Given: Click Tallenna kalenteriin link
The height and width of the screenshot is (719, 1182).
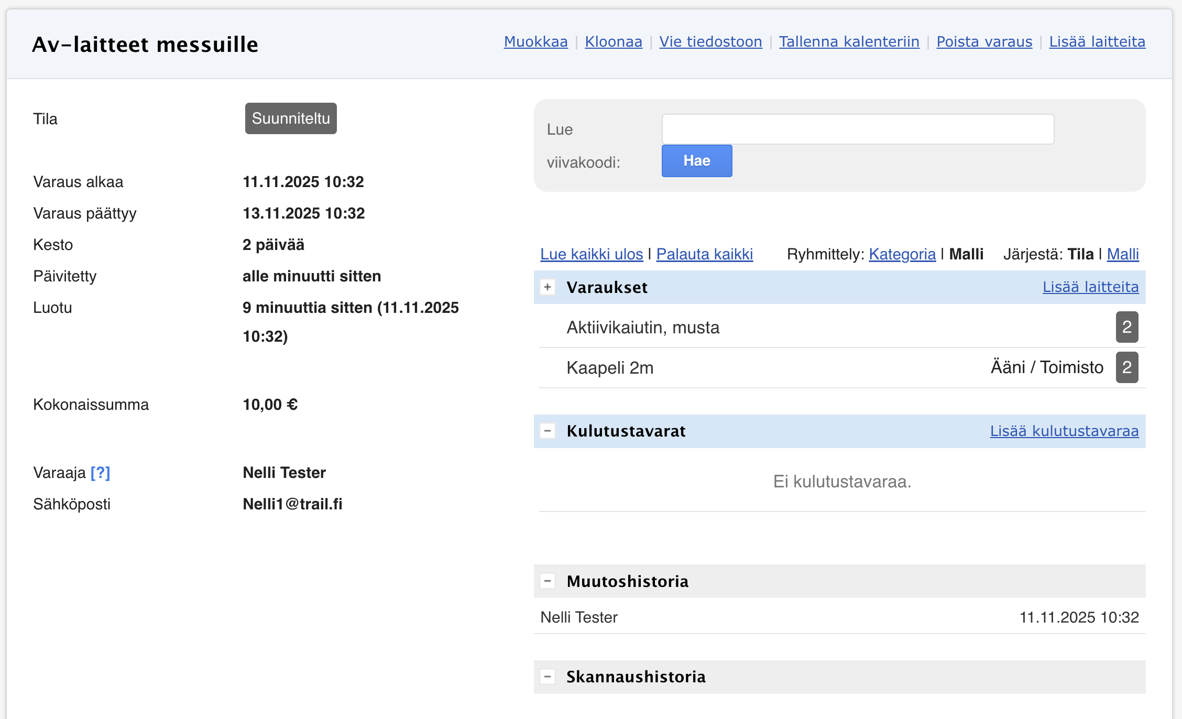Looking at the screenshot, I should (849, 42).
